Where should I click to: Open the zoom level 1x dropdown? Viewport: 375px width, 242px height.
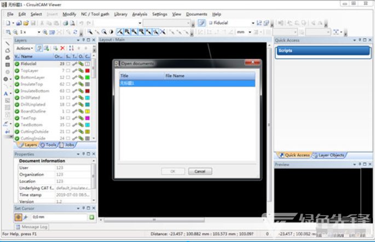pyautogui.click(x=39, y=32)
